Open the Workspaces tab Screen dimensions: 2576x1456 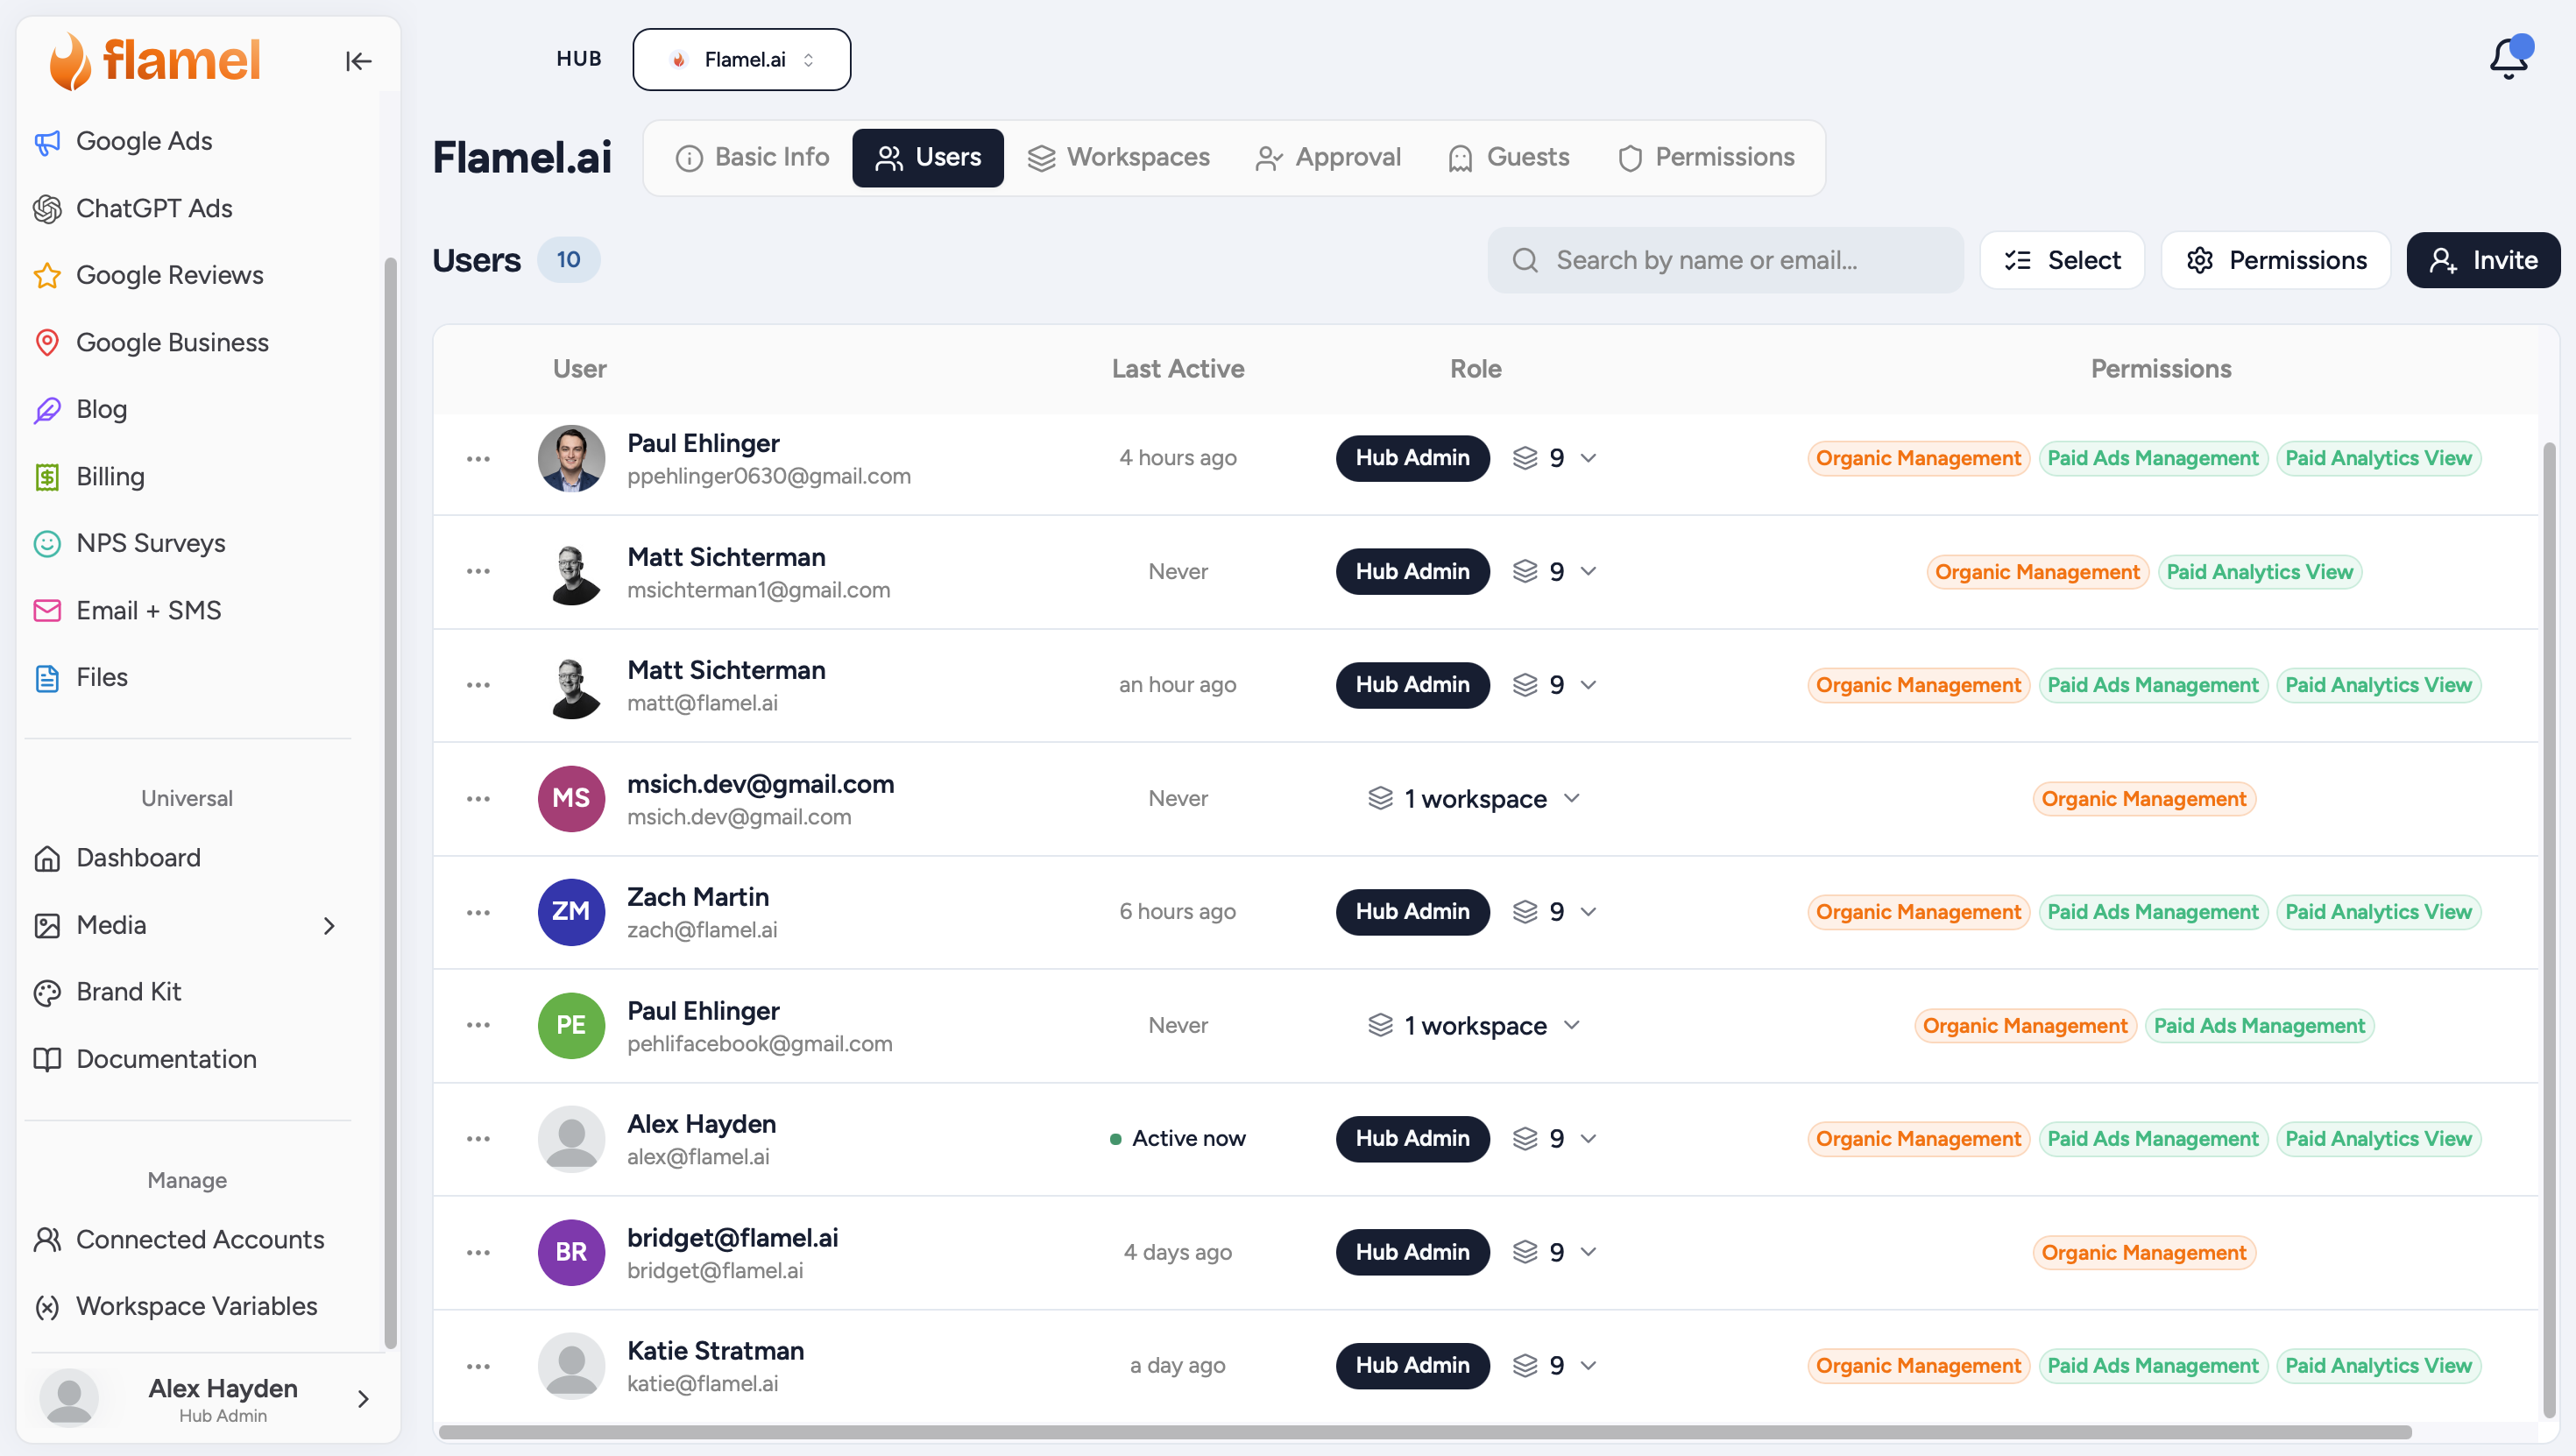click(x=1119, y=158)
